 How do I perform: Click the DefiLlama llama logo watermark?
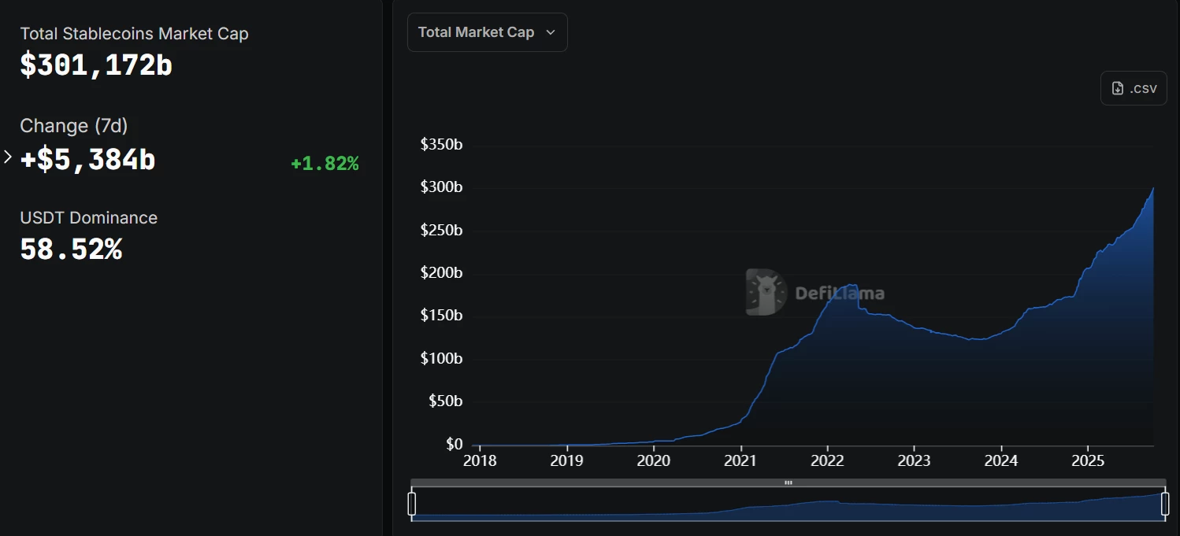tap(766, 293)
